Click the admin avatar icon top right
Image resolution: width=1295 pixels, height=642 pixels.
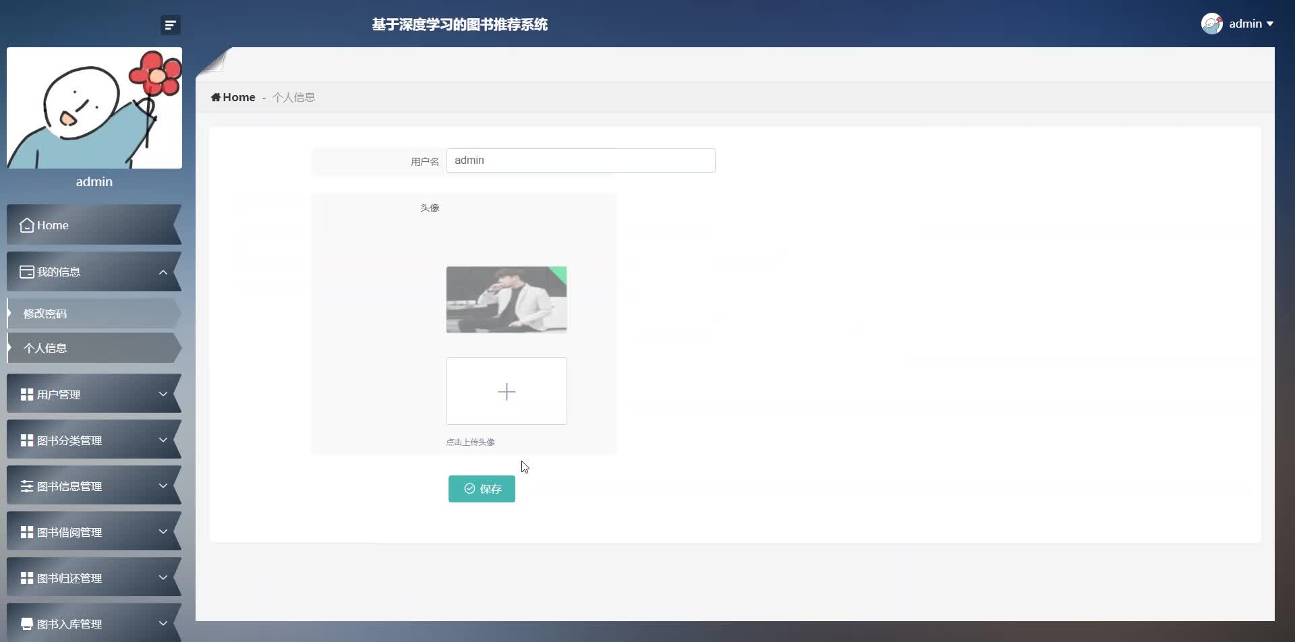coord(1212,23)
